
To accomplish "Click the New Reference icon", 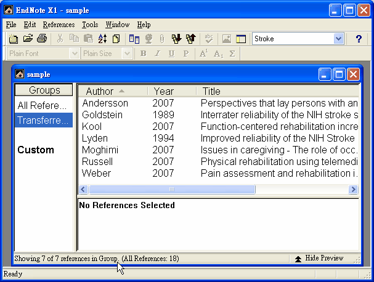I will [x=116, y=39].
